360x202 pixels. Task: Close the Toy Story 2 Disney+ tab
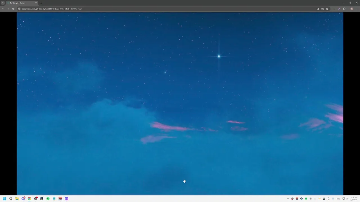36,3
